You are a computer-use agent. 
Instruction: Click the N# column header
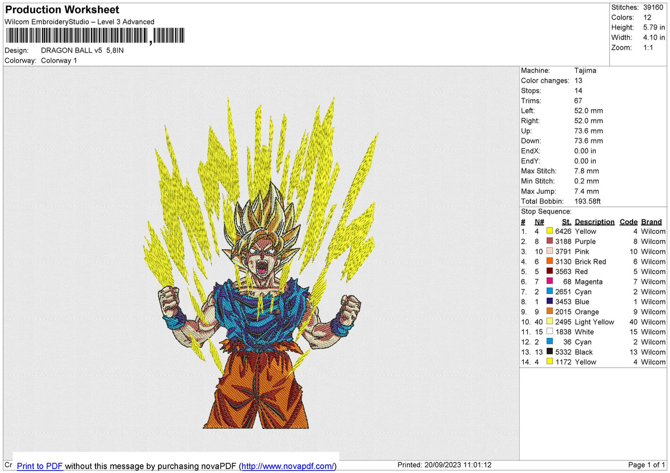click(538, 221)
